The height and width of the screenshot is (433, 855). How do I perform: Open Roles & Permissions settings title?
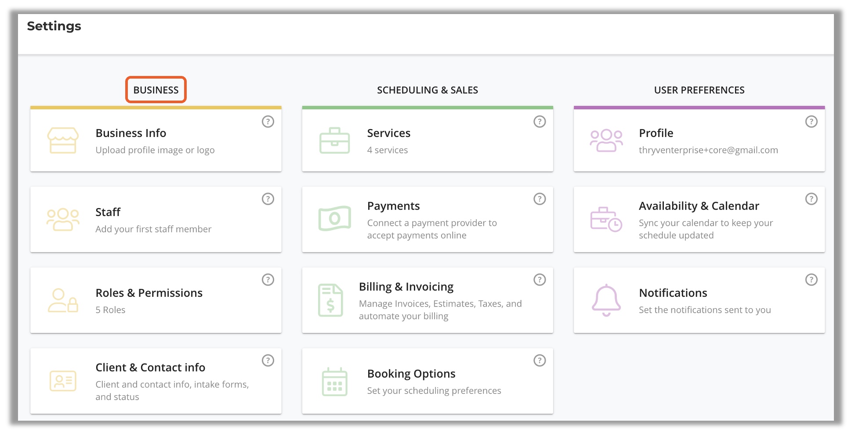point(149,293)
